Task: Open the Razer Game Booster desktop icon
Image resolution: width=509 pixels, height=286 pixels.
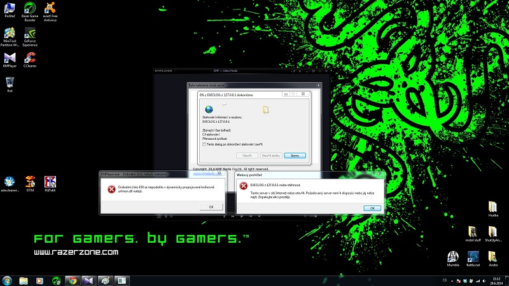Action: tap(29, 9)
